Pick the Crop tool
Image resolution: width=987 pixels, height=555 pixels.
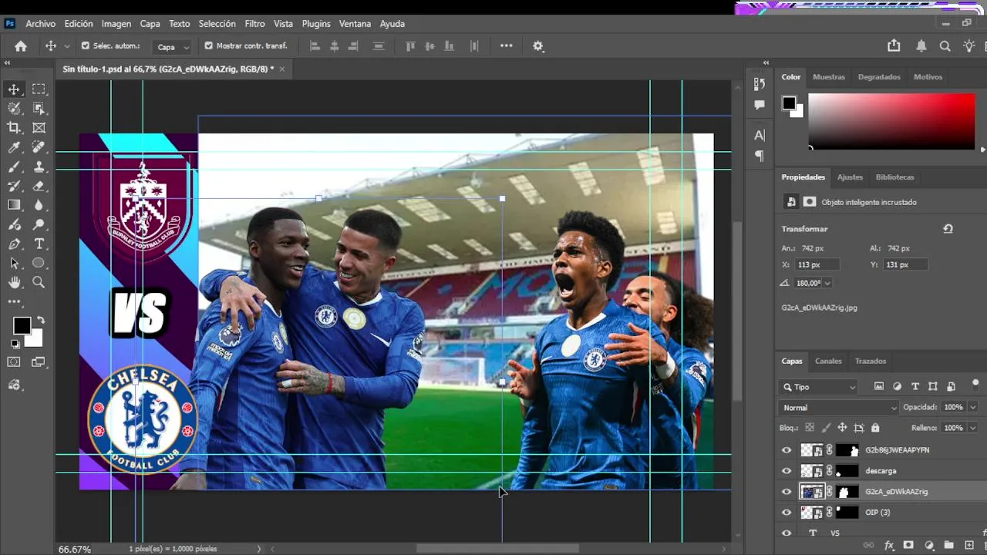(14, 128)
